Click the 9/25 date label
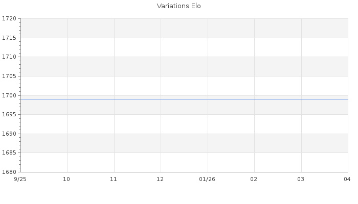 [x=19, y=179]
